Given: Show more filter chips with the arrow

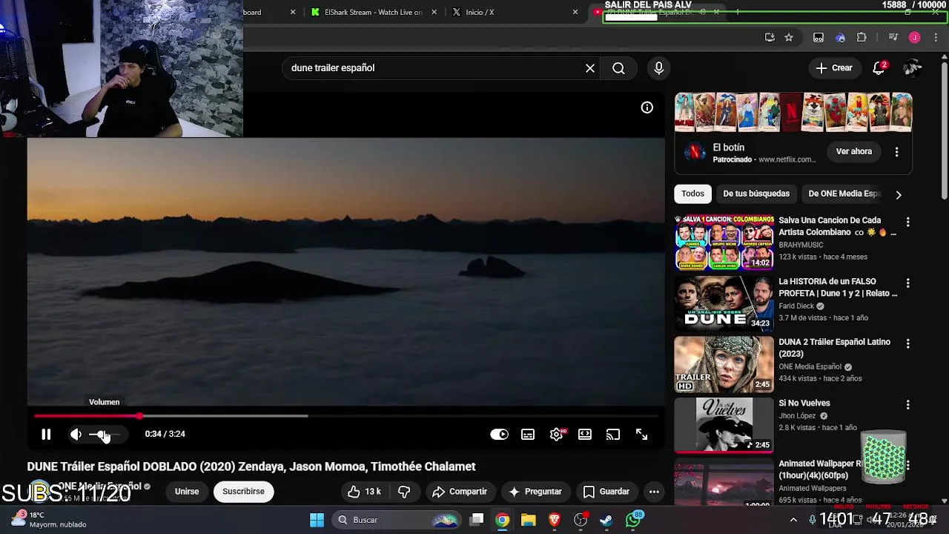Looking at the screenshot, I should 899,194.
